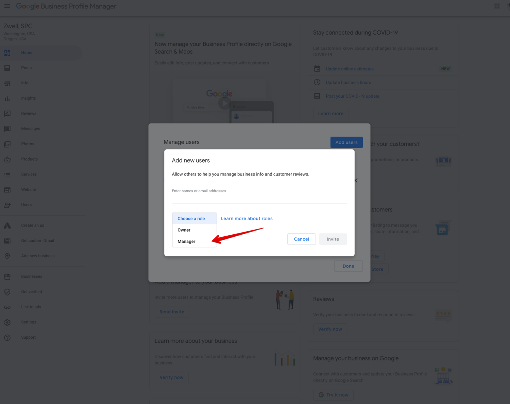This screenshot has width=510, height=404.
Task: Select the Owner role option
Action: coord(194,230)
